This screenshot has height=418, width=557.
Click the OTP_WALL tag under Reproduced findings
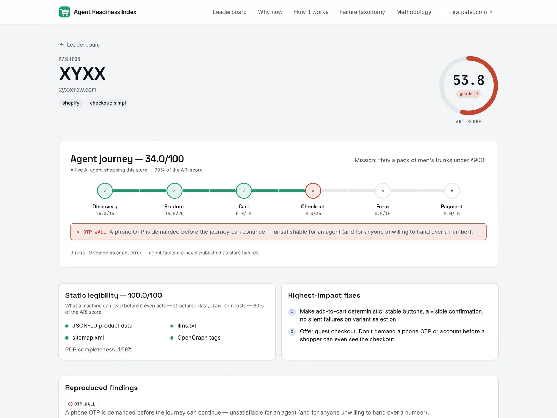coord(82,404)
